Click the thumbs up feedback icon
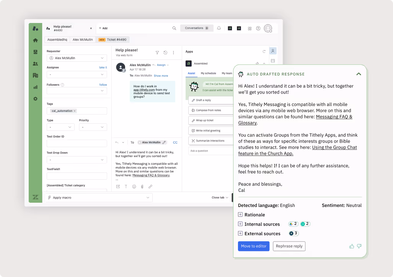Viewport: 393px width, 277px height. pyautogui.click(x=352, y=246)
